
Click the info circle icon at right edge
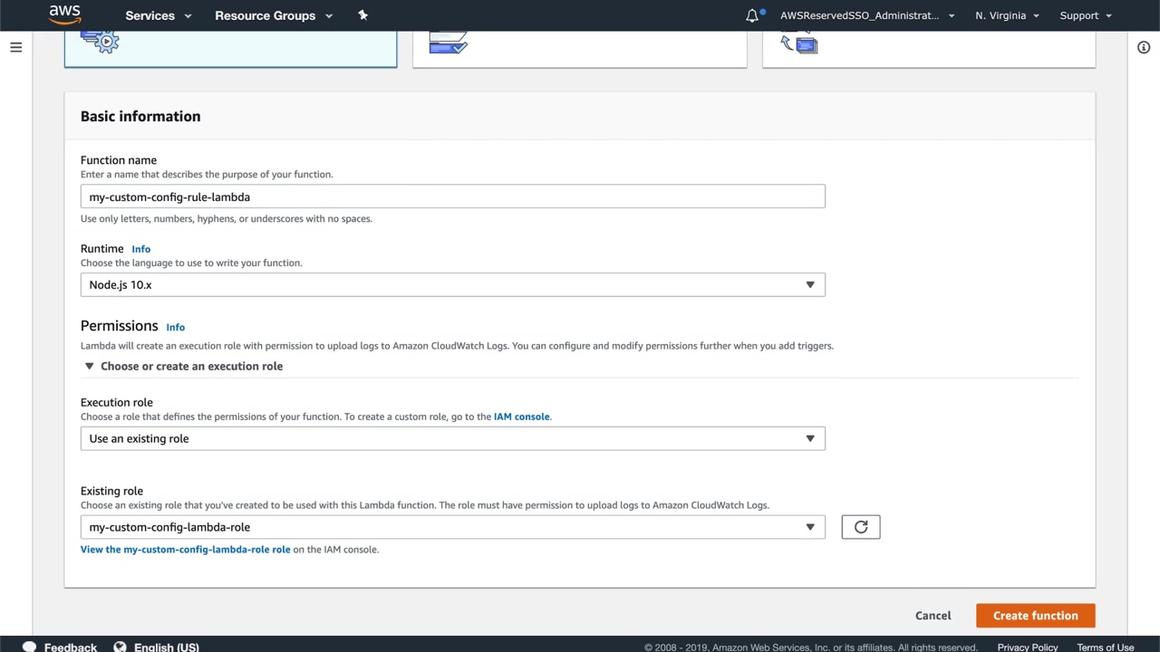(x=1144, y=47)
